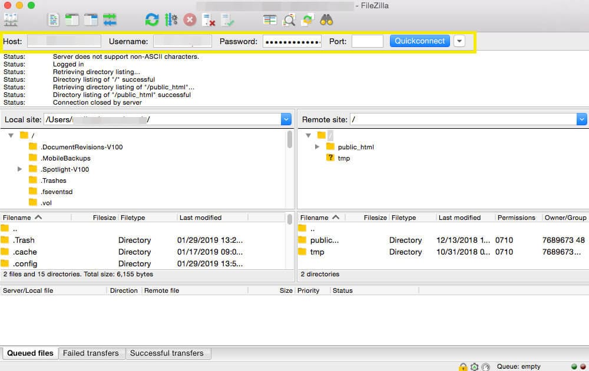Toggle the local directory tree view
The height and width of the screenshot is (371, 589).
tap(72, 20)
